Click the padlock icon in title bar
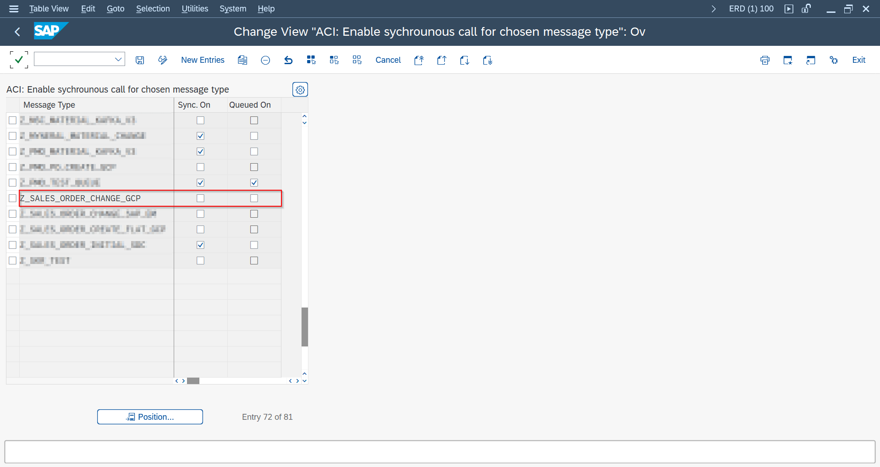This screenshot has height=467, width=880. (806, 9)
